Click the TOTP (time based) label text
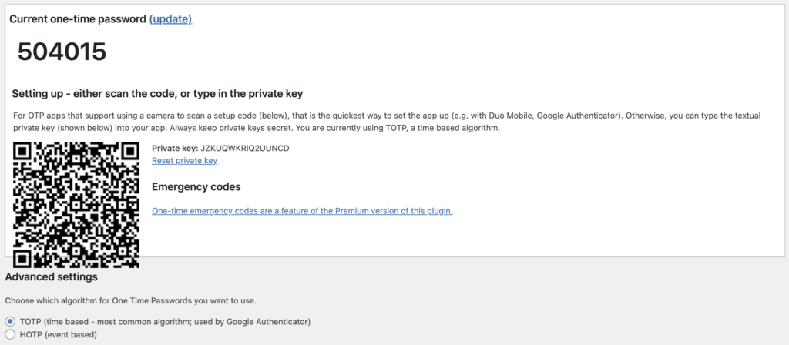This screenshot has height=345, width=789. click(165, 321)
